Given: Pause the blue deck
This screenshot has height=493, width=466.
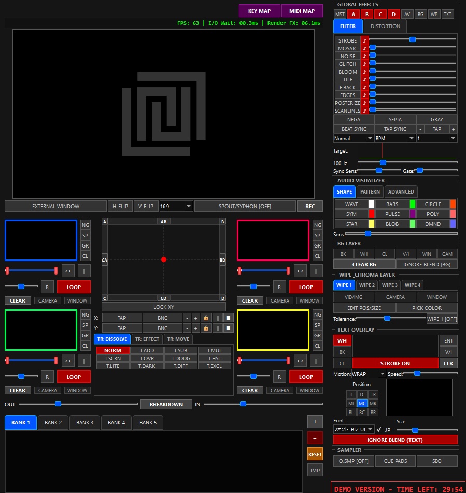Looking at the screenshot, I should [x=84, y=271].
